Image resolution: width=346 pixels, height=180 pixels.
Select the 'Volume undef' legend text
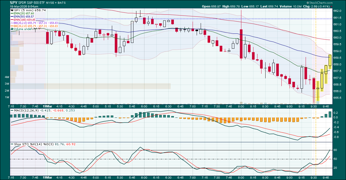click(22, 29)
